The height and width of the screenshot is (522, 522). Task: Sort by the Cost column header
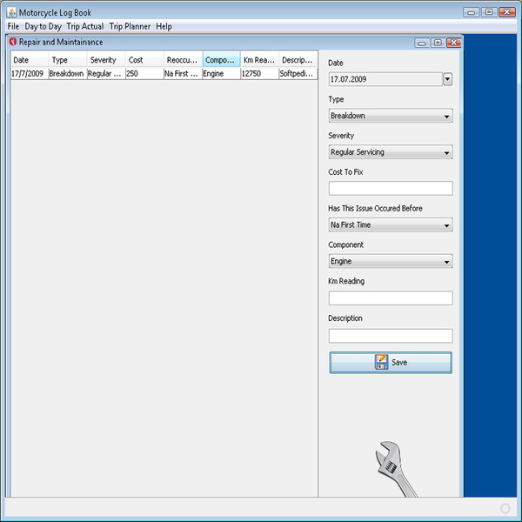[x=144, y=60]
